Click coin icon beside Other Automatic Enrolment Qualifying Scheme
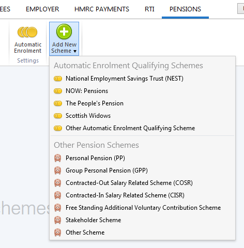The height and width of the screenshot is (248, 244). tap(58, 128)
